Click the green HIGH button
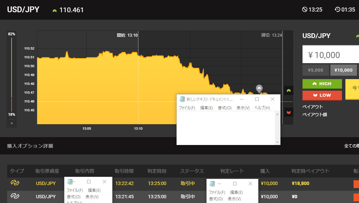359x203 pixels. [x=322, y=84]
